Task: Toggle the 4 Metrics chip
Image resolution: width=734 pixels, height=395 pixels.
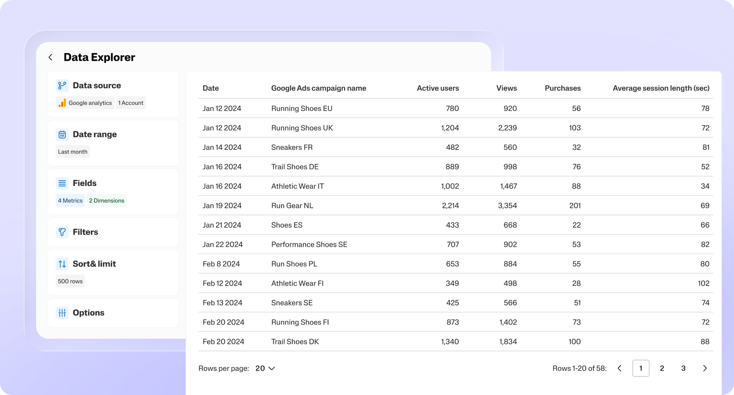Action: [x=70, y=200]
